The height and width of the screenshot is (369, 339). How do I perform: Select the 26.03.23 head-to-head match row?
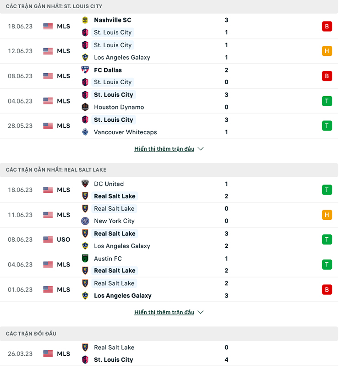coord(169,353)
